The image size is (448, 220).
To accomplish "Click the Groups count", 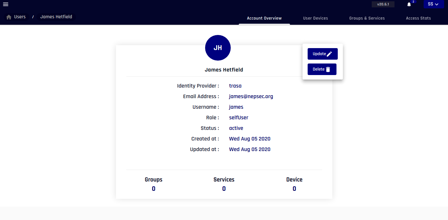I will pos(153,189).
